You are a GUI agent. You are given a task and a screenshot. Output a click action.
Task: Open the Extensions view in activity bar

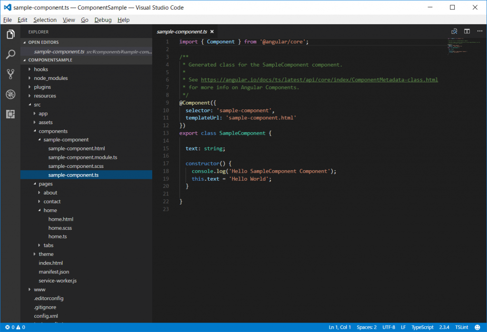click(10, 114)
